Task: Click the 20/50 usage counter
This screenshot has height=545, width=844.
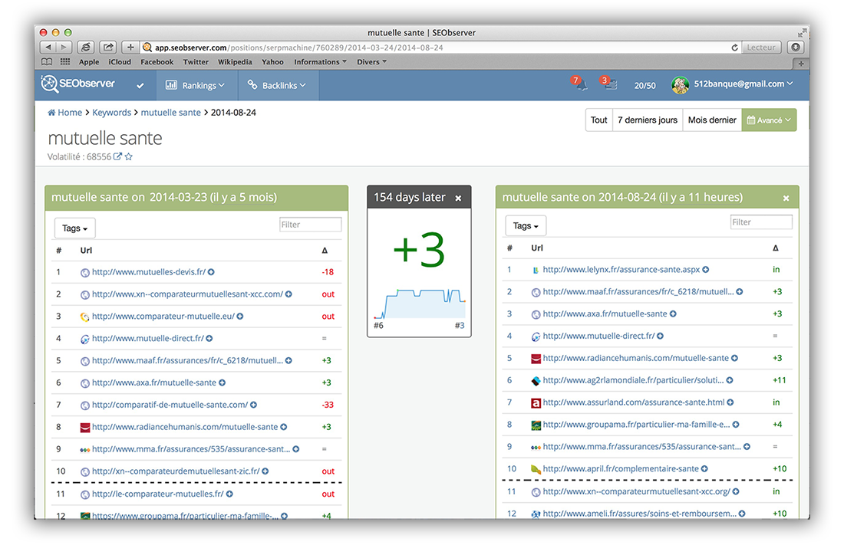Action: click(x=645, y=86)
